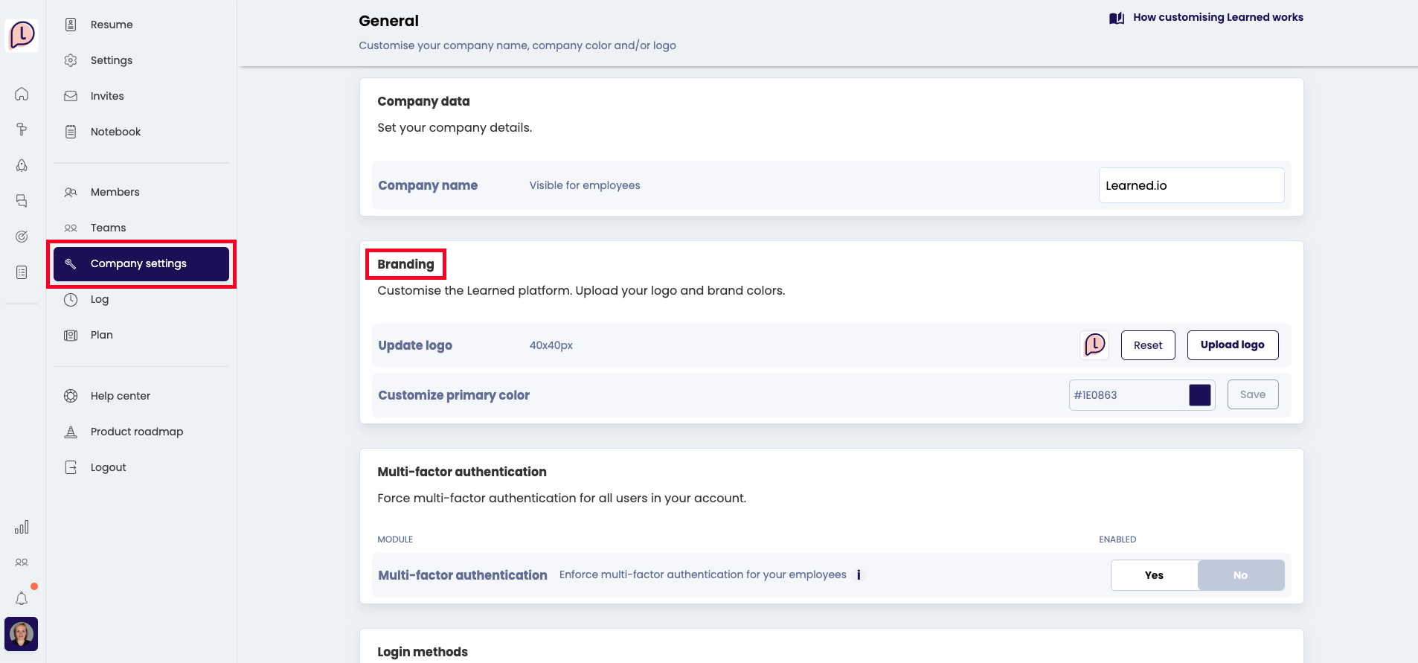1418x663 pixels.
Task: Click the home icon in left rail
Action: point(22,94)
